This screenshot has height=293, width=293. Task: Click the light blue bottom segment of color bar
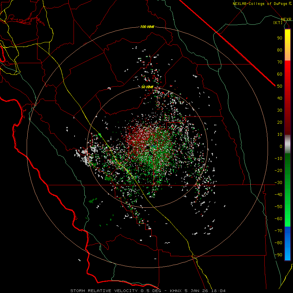tap(287, 253)
